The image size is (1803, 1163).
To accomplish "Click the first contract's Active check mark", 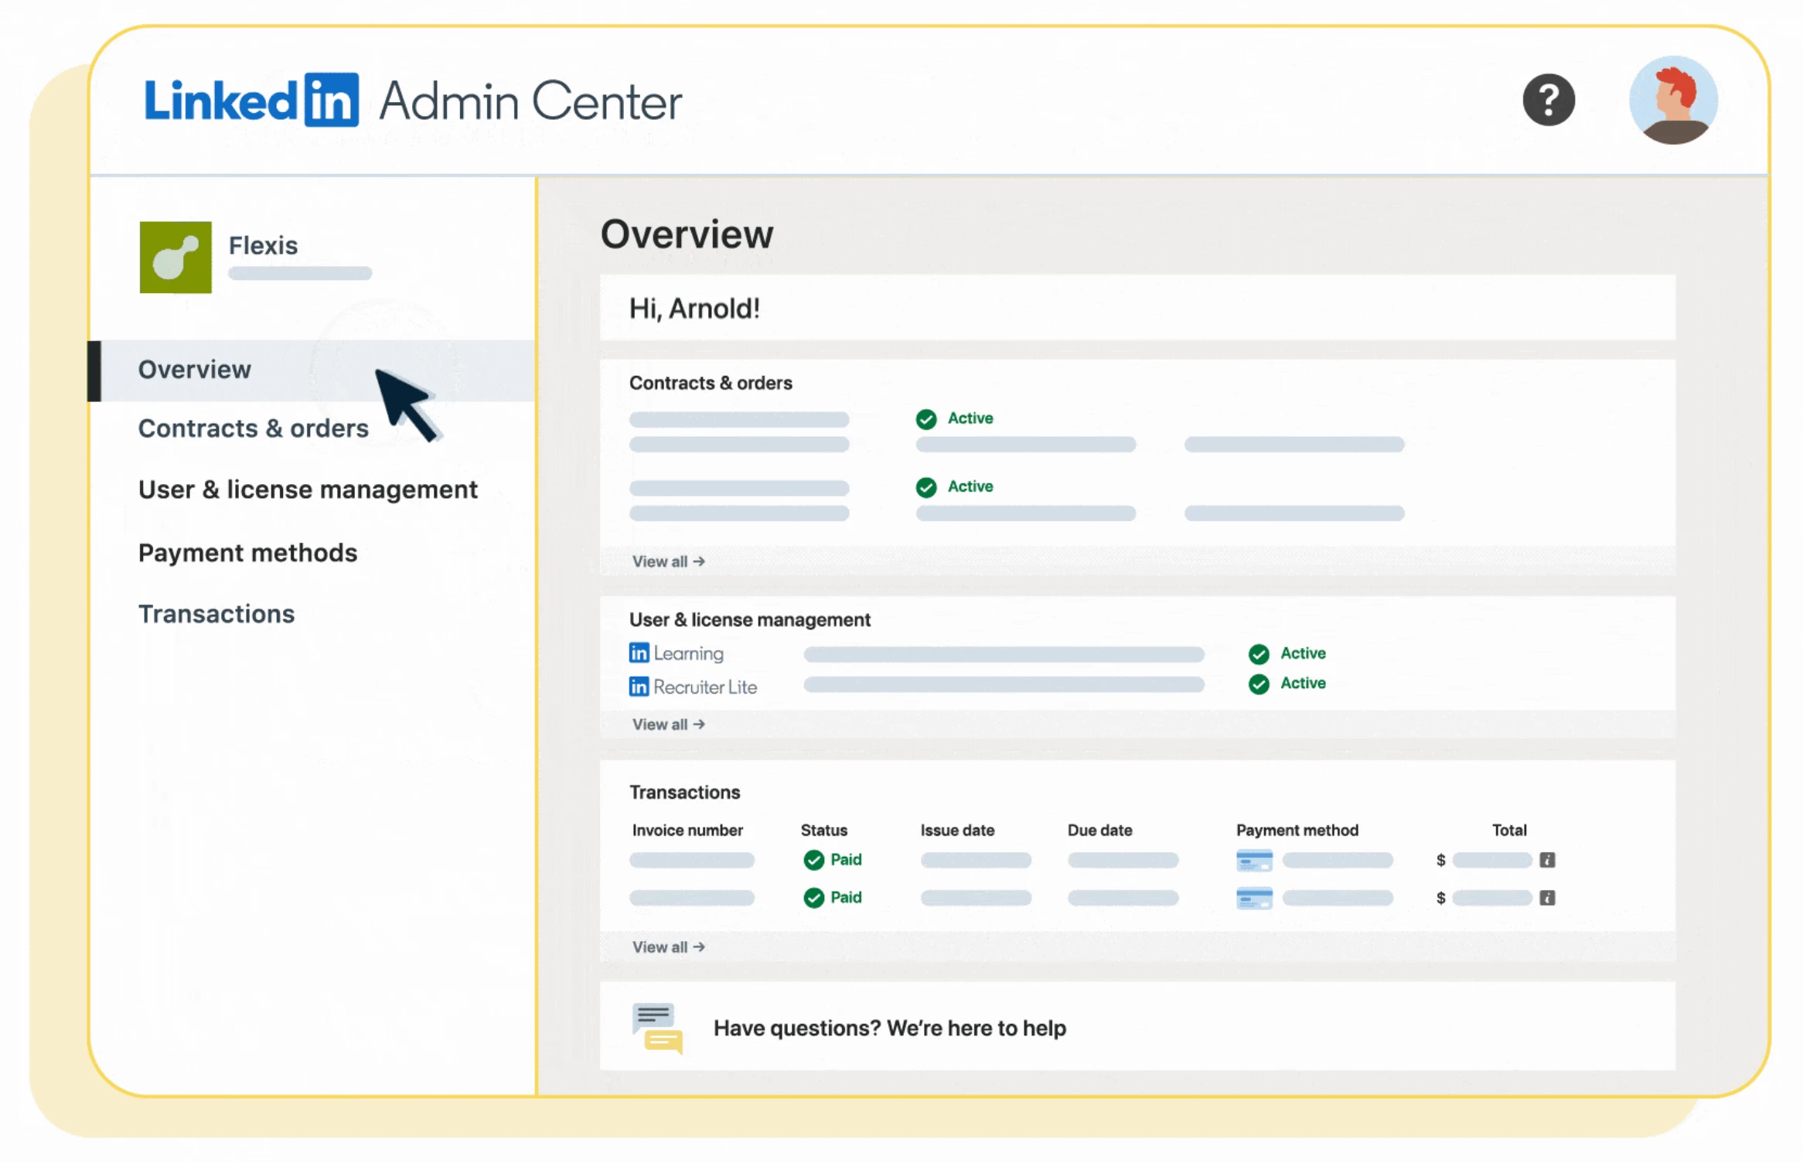I will click(x=925, y=419).
